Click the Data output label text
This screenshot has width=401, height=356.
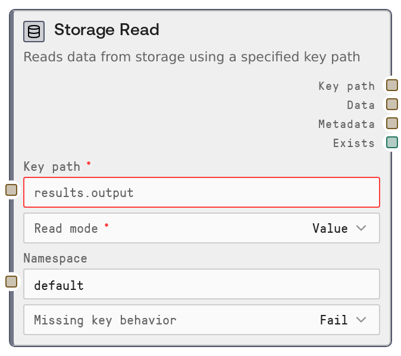point(361,105)
